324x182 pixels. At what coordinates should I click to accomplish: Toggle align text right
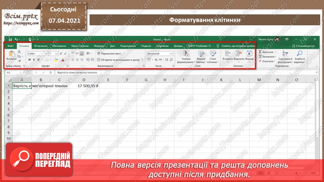coord(82,60)
